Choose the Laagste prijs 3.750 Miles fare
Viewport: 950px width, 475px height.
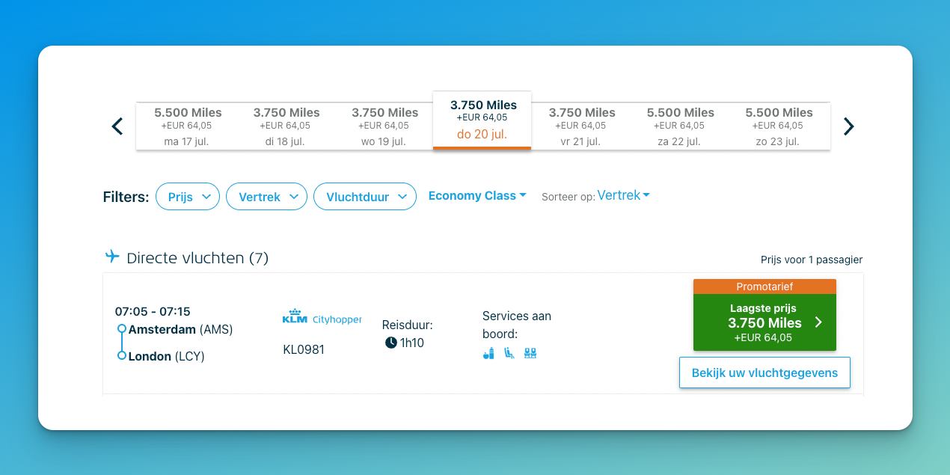pos(764,322)
